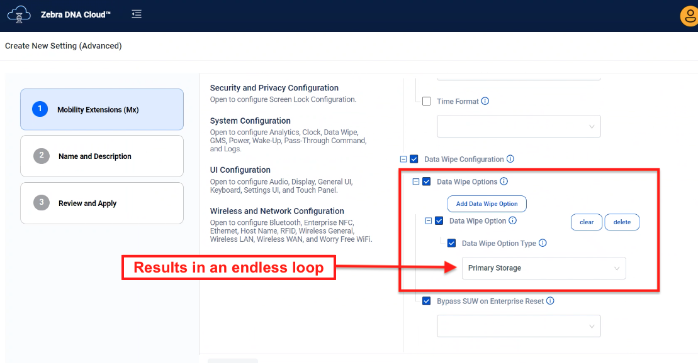Open the Time Format dropdown
Screen dimensions: 698x363
coord(519,126)
